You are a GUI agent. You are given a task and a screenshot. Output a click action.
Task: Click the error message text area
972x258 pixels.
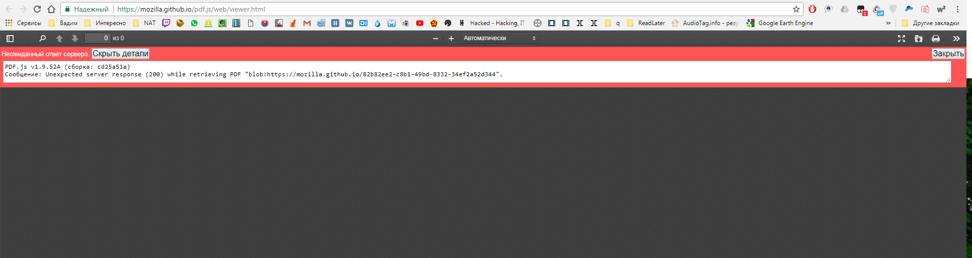pos(477,72)
